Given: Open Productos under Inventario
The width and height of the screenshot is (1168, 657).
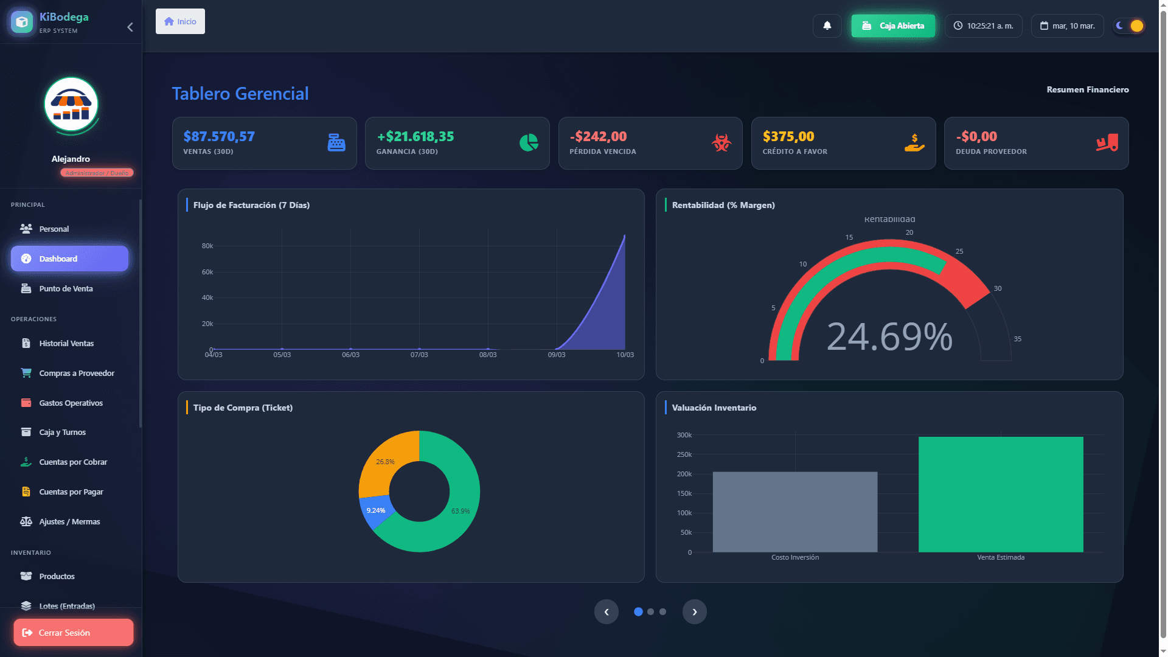Looking at the screenshot, I should [57, 576].
